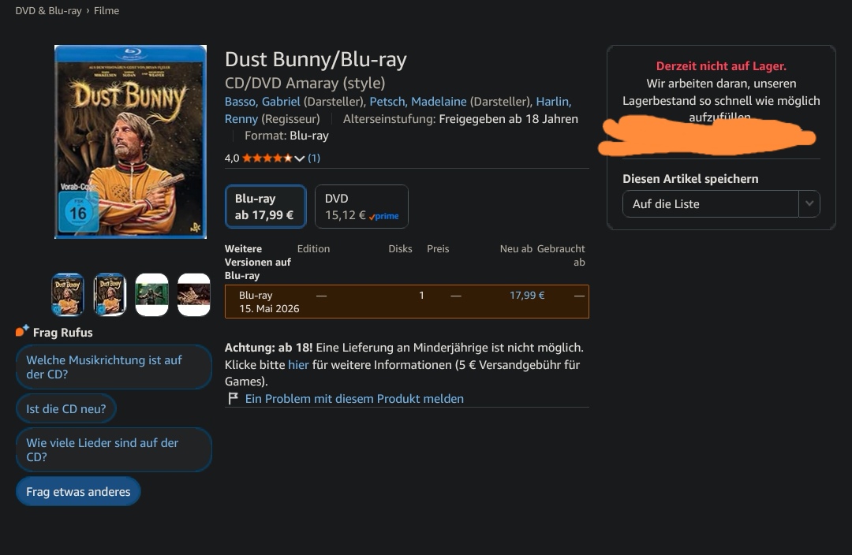This screenshot has height=555, width=852.
Task: View the fourth product thumbnail
Action: click(194, 294)
